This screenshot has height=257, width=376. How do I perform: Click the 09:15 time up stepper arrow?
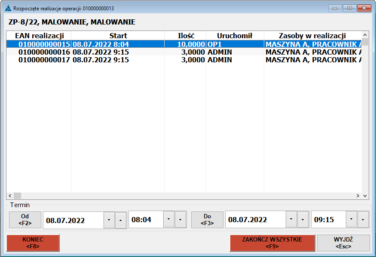pyautogui.click(x=363, y=219)
